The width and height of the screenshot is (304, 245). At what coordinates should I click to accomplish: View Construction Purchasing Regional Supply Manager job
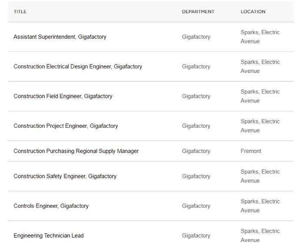[76, 151]
